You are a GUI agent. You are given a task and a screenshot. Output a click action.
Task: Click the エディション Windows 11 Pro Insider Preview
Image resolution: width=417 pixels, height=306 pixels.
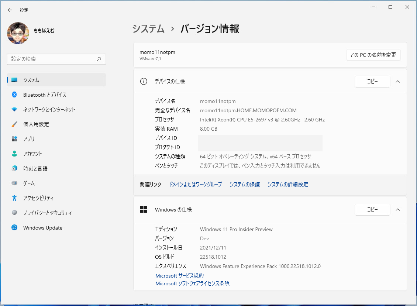pyautogui.click(x=236, y=229)
